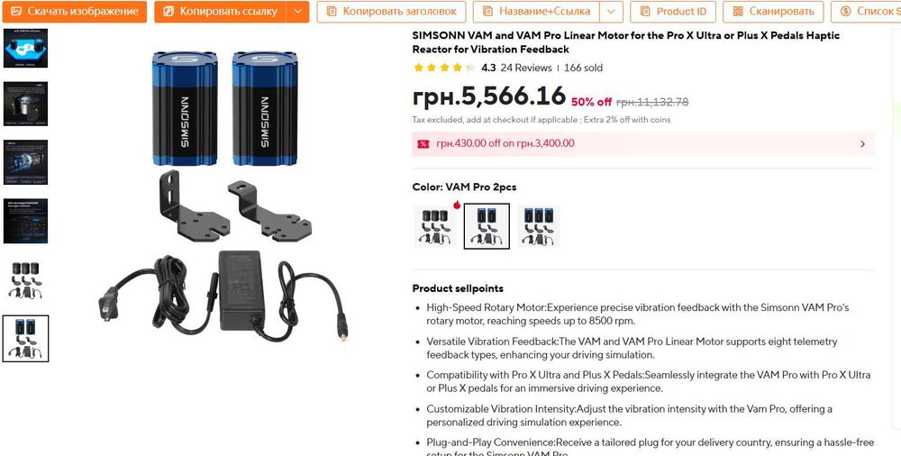Open dropdown arrow next to Название+Ссылка
The height and width of the screenshot is (456, 901).
[612, 12]
